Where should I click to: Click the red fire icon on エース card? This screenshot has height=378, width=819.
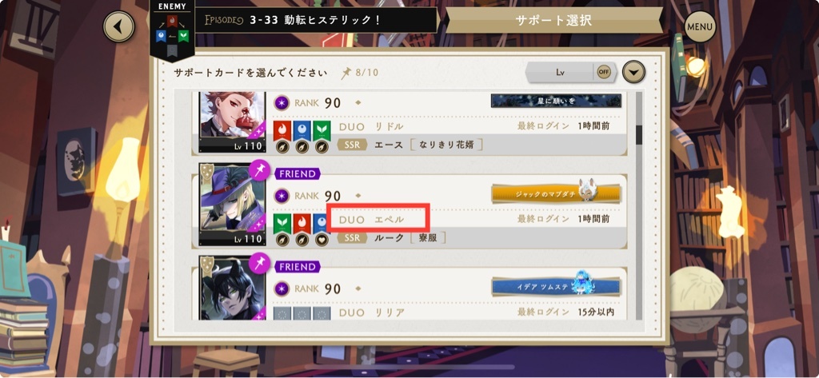(282, 130)
